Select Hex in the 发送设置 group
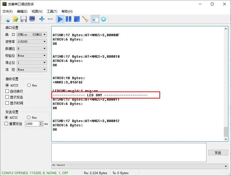231x176 pixels. click(29, 118)
